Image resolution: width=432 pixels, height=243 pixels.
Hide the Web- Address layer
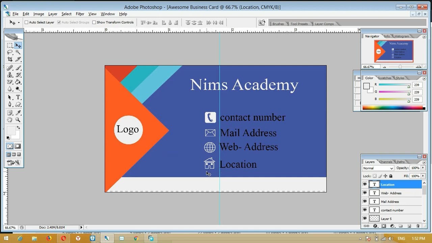click(365, 193)
